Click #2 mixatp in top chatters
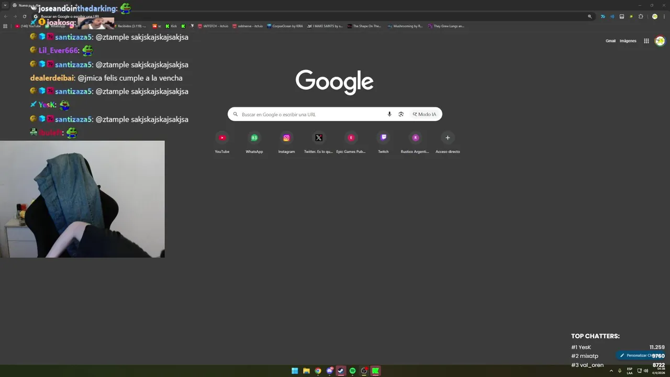Screen dimensions: 670x377 (x=585, y=356)
